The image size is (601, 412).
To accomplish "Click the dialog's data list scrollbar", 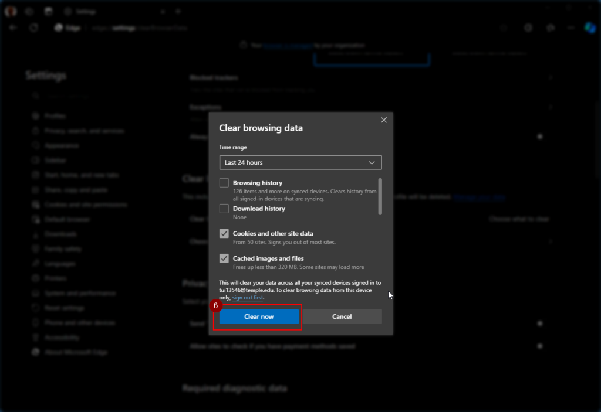I will click(x=380, y=196).
